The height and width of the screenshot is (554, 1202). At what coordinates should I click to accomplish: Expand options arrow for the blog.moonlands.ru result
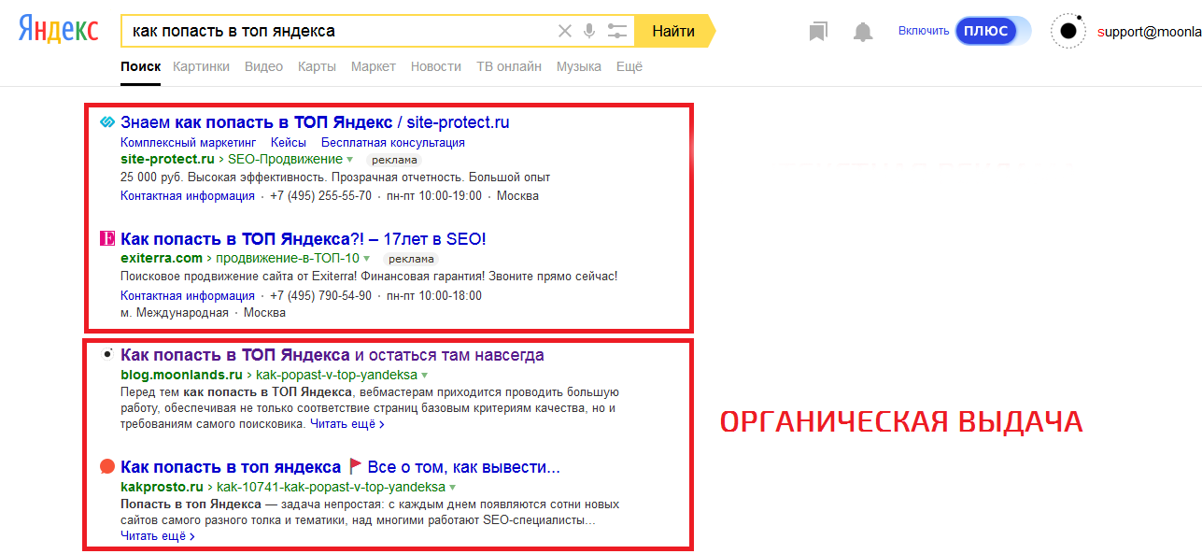[424, 376]
